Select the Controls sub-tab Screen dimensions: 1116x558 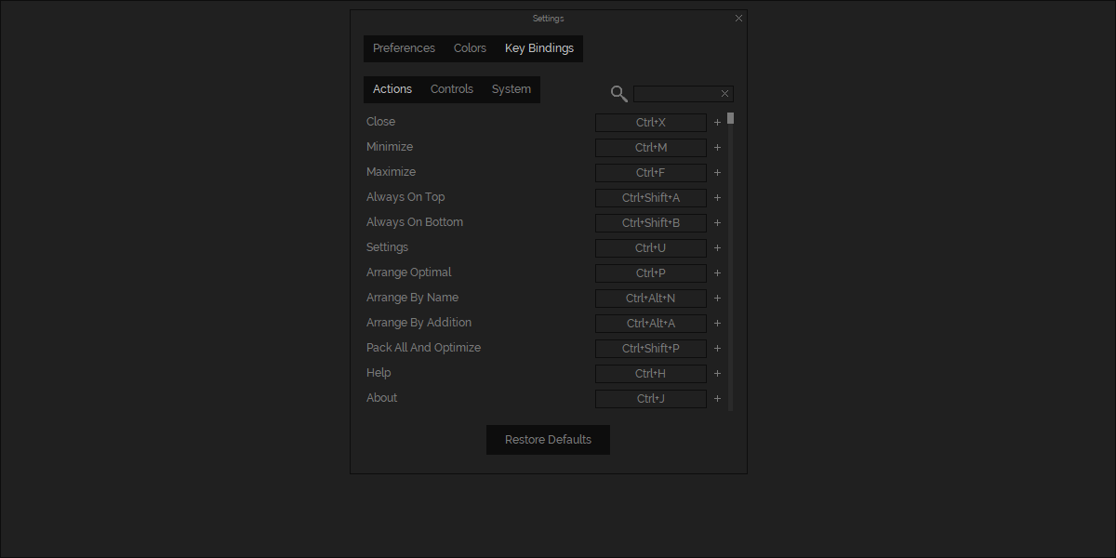(452, 89)
